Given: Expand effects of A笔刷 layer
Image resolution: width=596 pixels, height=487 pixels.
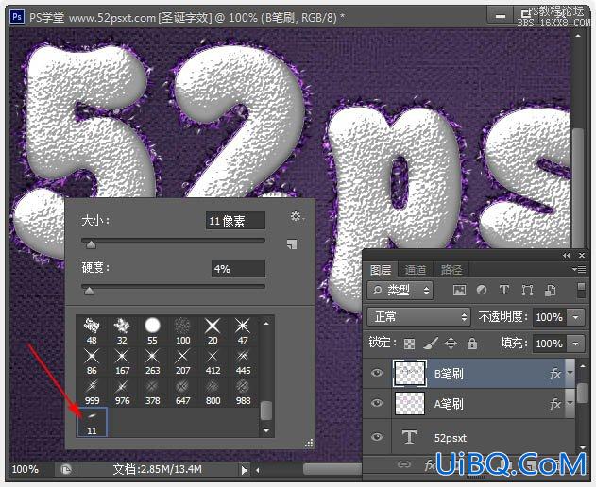Looking at the screenshot, I should tap(570, 403).
